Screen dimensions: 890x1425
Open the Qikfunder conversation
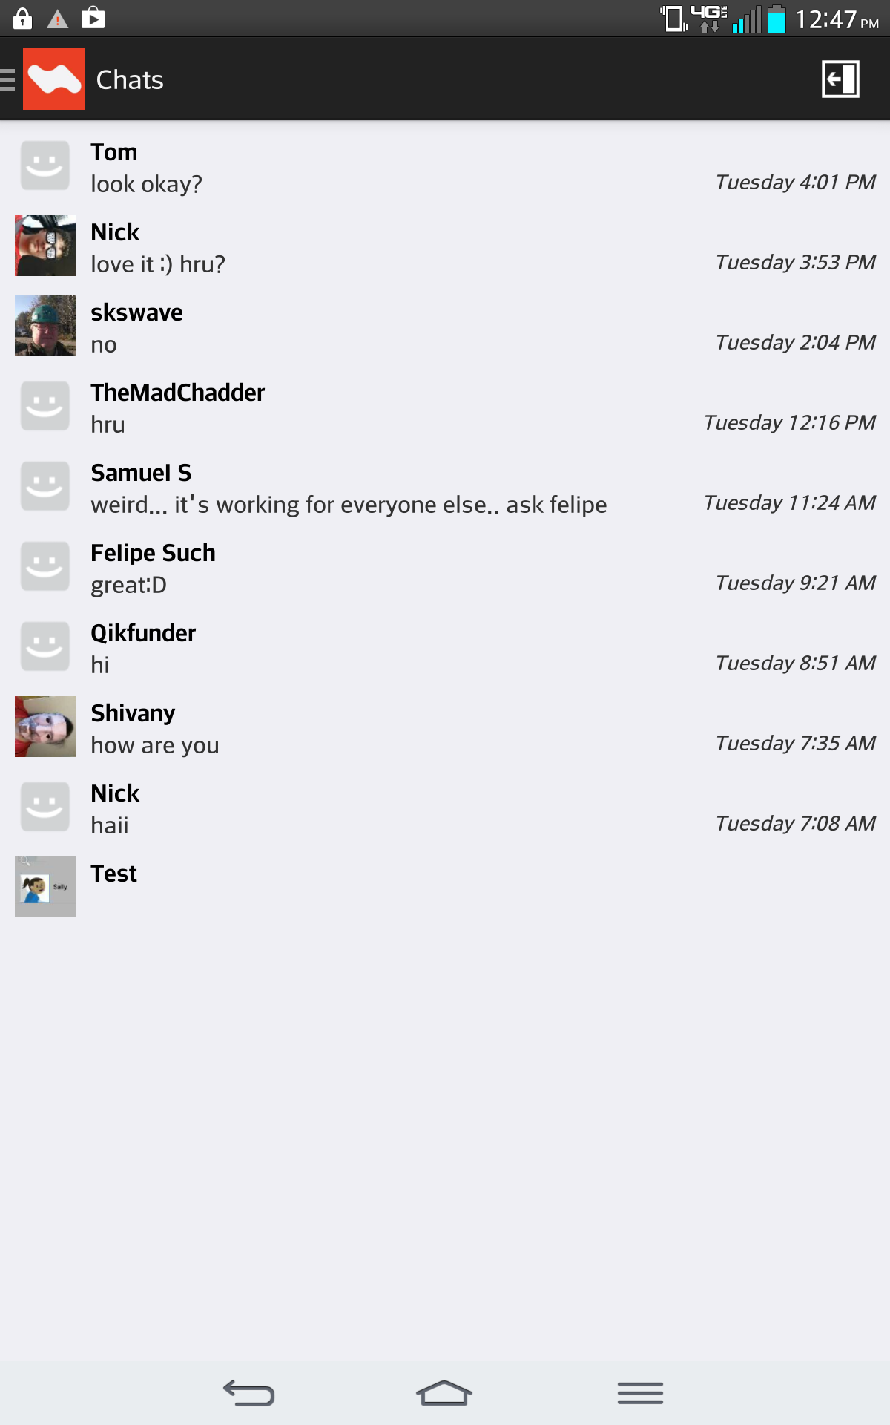[445, 647]
